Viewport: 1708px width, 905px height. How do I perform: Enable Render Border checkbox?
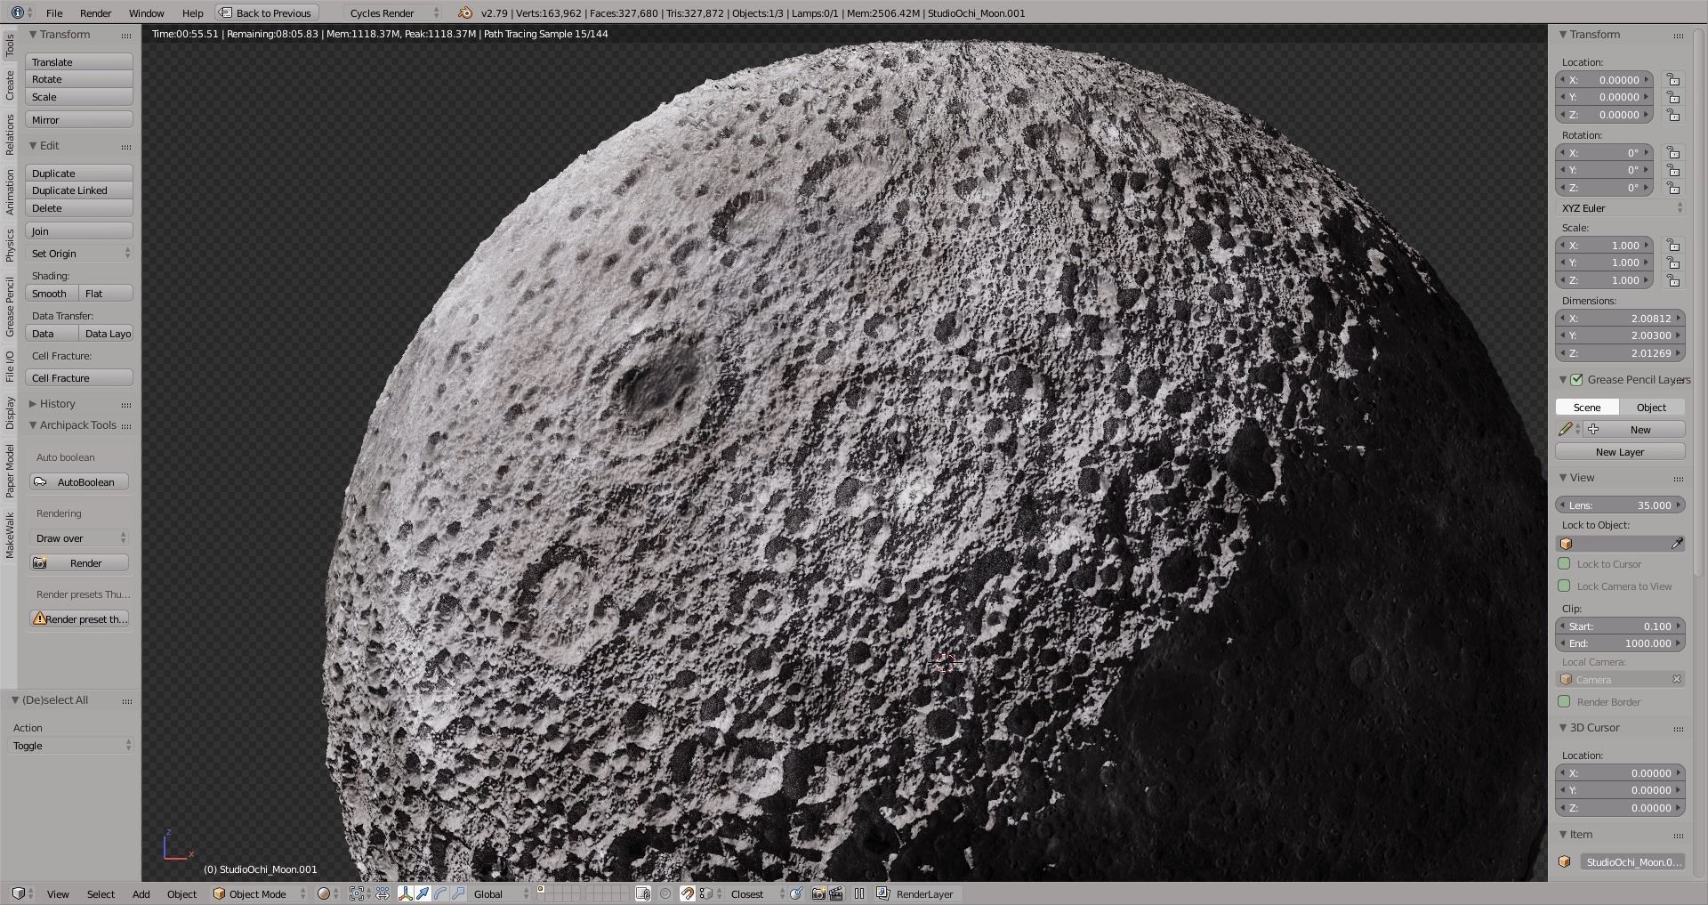(1565, 702)
